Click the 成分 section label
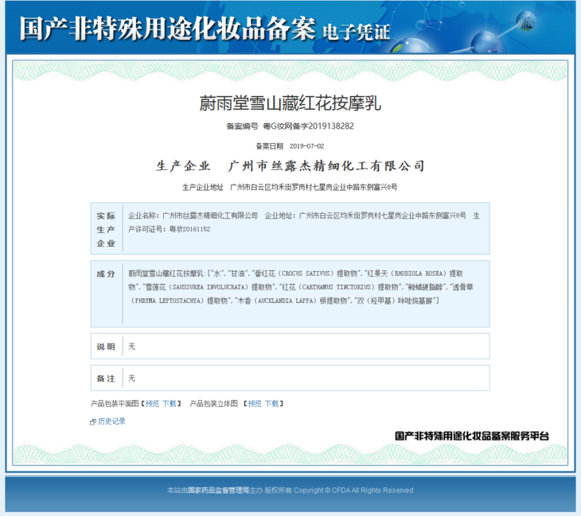 click(x=106, y=274)
